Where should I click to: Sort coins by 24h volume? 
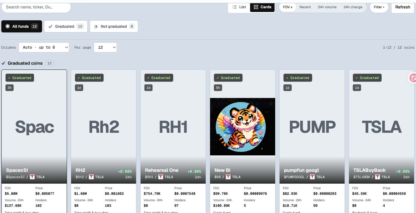327,7
